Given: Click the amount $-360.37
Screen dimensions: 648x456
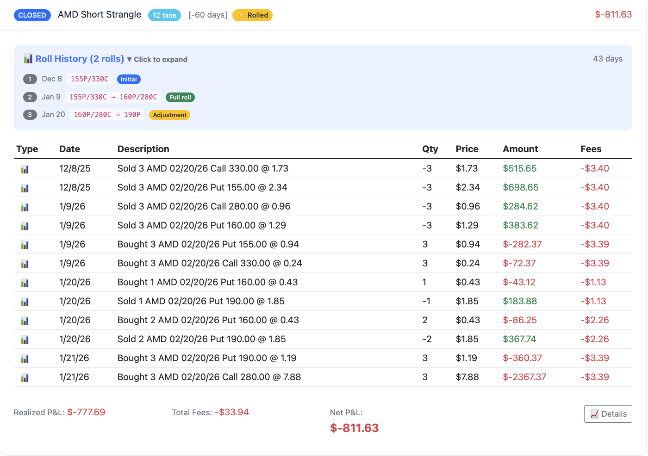Looking at the screenshot, I should [522, 358].
